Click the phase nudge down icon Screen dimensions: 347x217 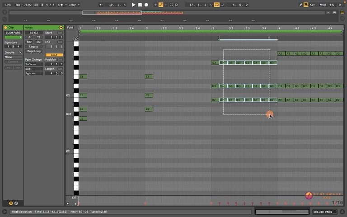click(x=36, y=5)
